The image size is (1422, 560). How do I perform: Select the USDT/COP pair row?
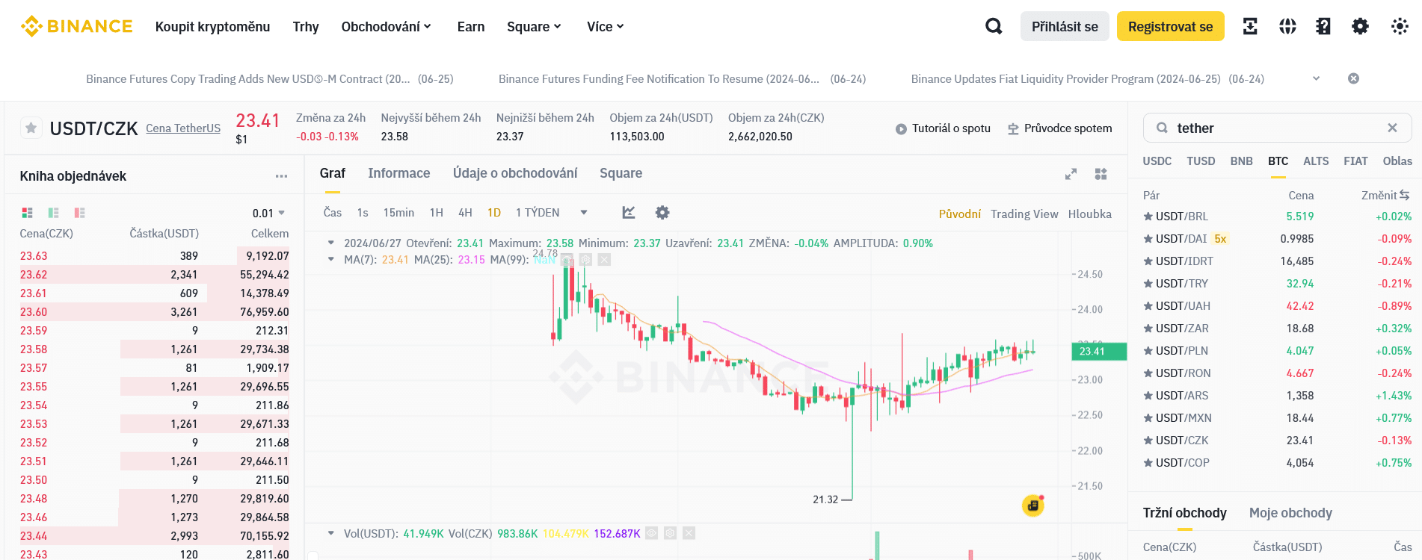pos(1277,463)
